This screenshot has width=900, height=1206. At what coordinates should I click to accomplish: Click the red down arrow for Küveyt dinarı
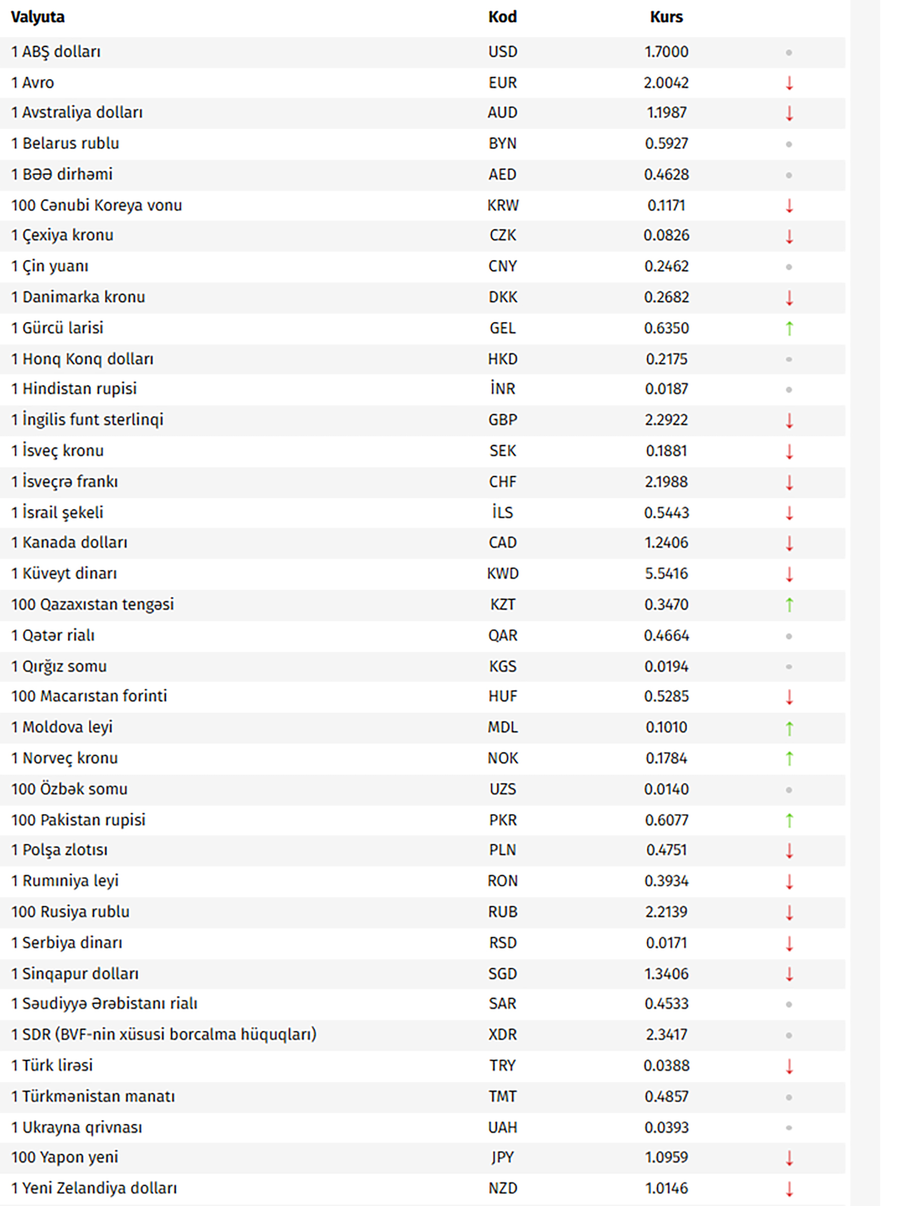(x=789, y=574)
